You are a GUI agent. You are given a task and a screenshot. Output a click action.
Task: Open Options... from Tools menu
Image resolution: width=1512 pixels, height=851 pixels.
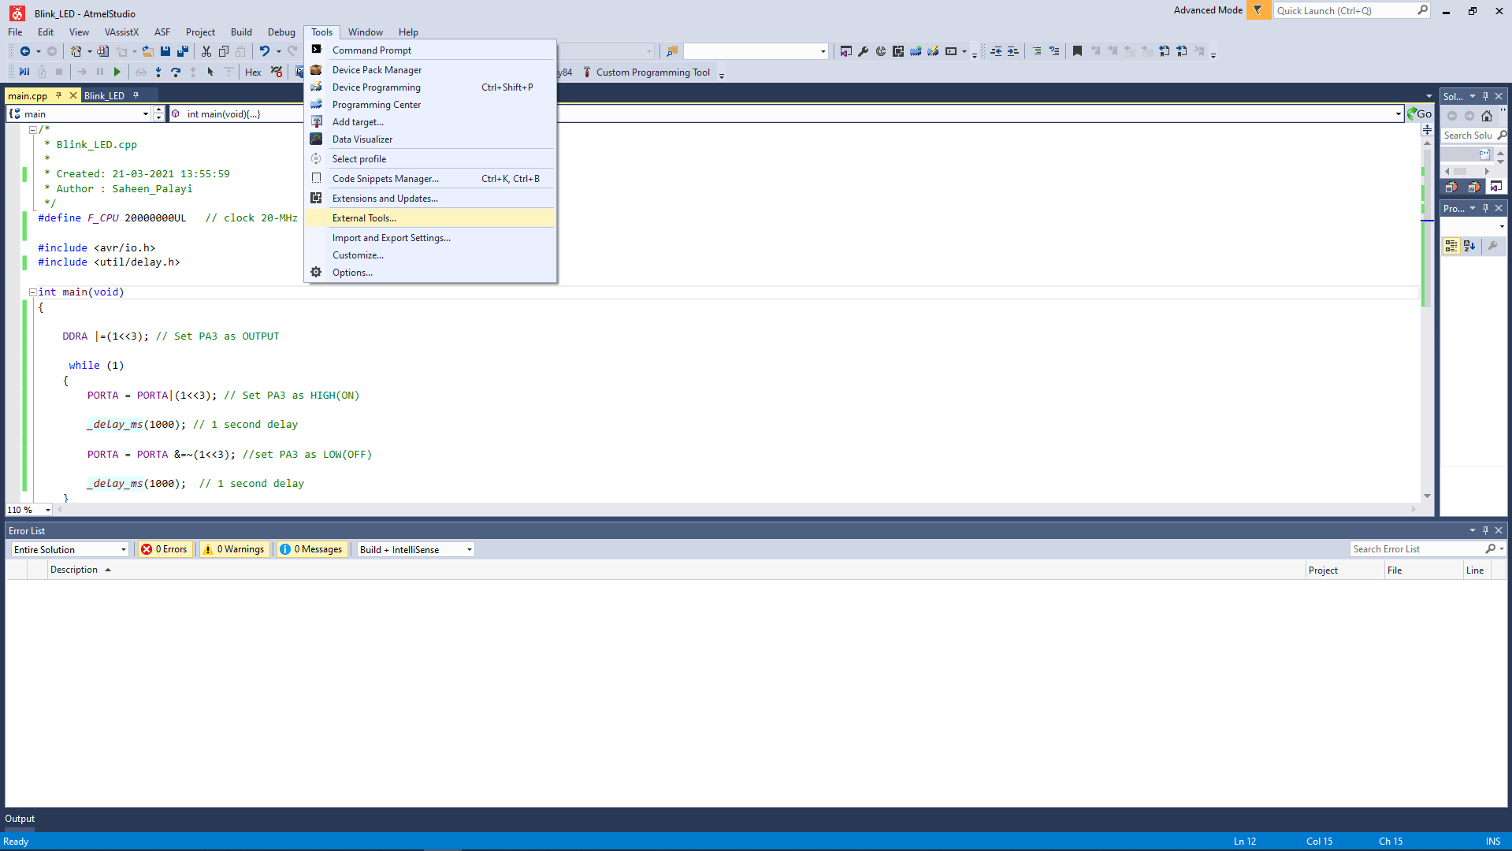point(430,273)
